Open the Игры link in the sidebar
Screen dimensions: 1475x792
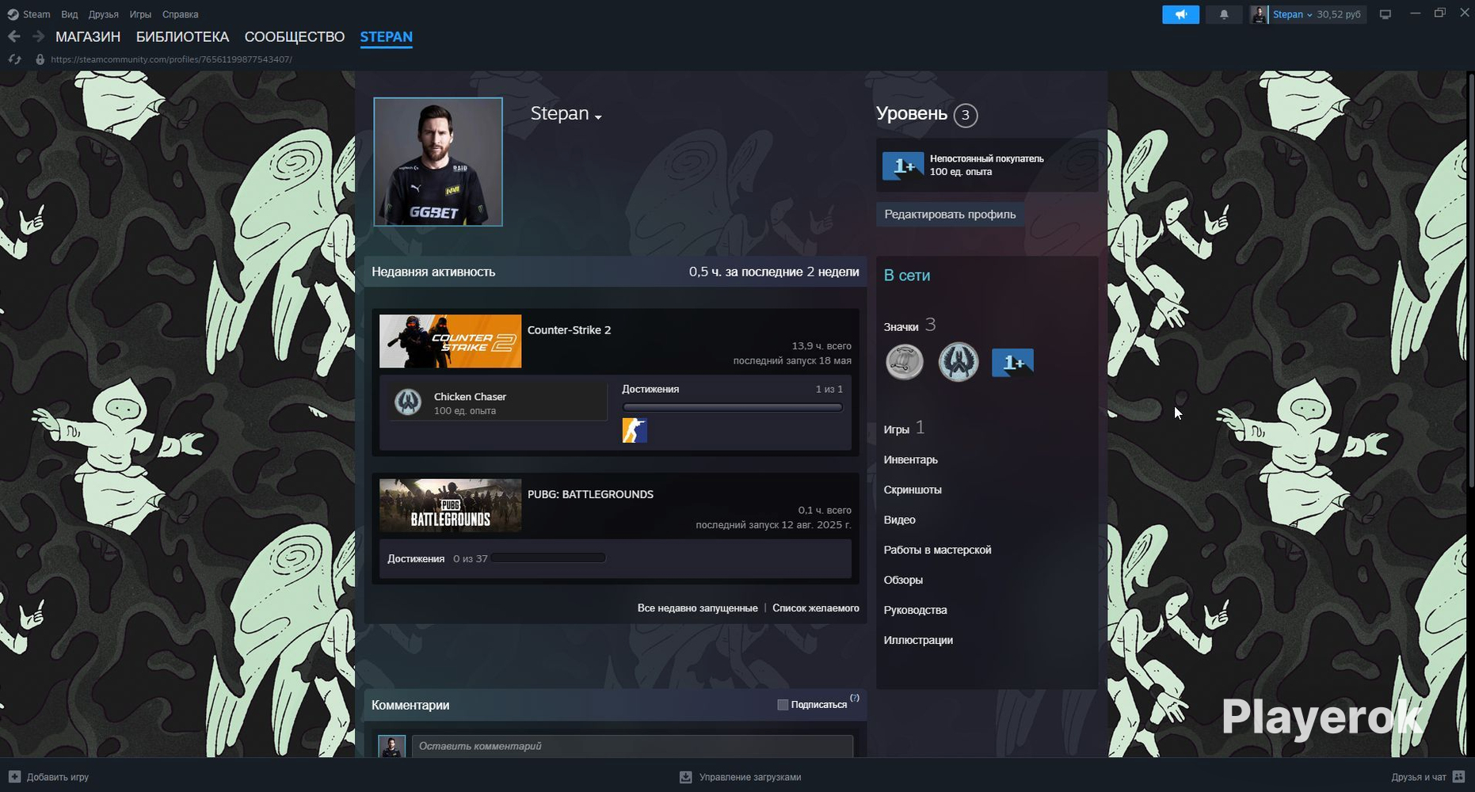897,429
